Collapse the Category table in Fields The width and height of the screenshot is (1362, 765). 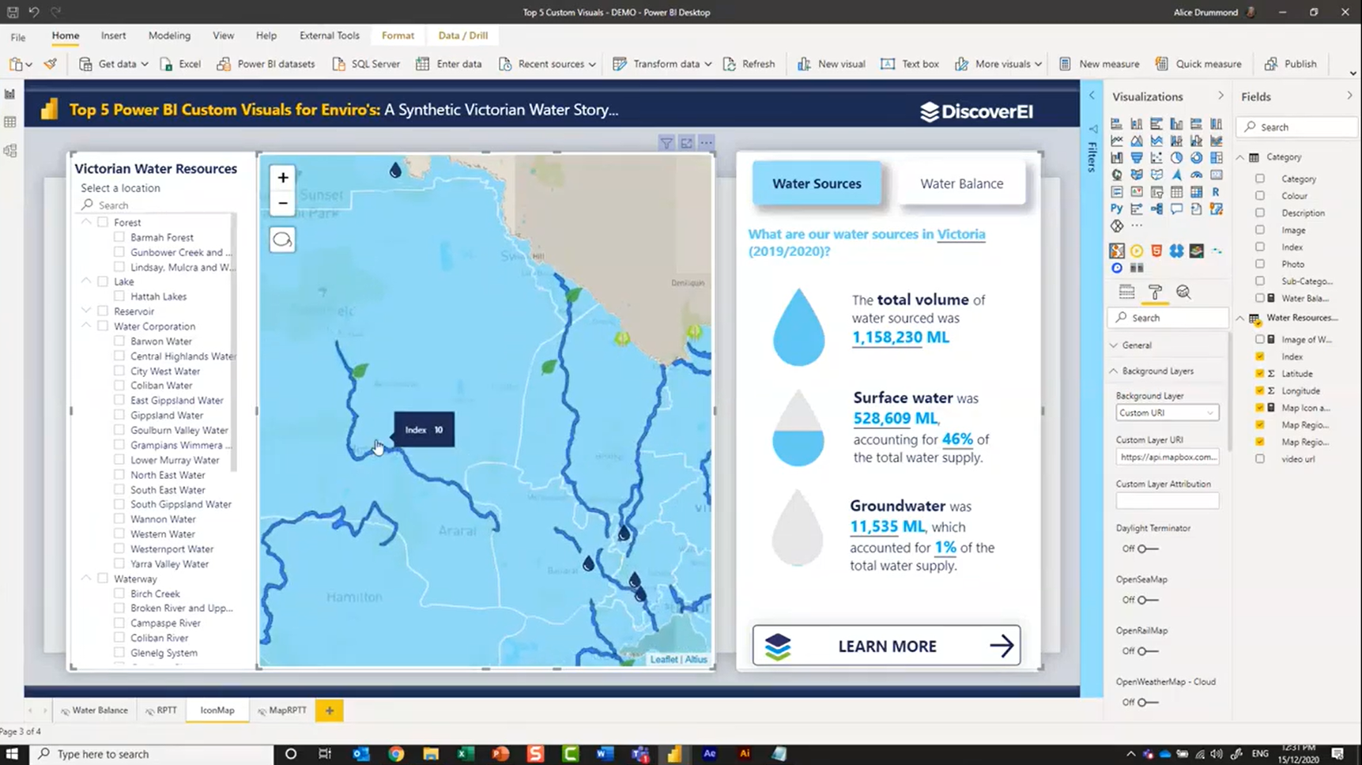click(x=1240, y=157)
